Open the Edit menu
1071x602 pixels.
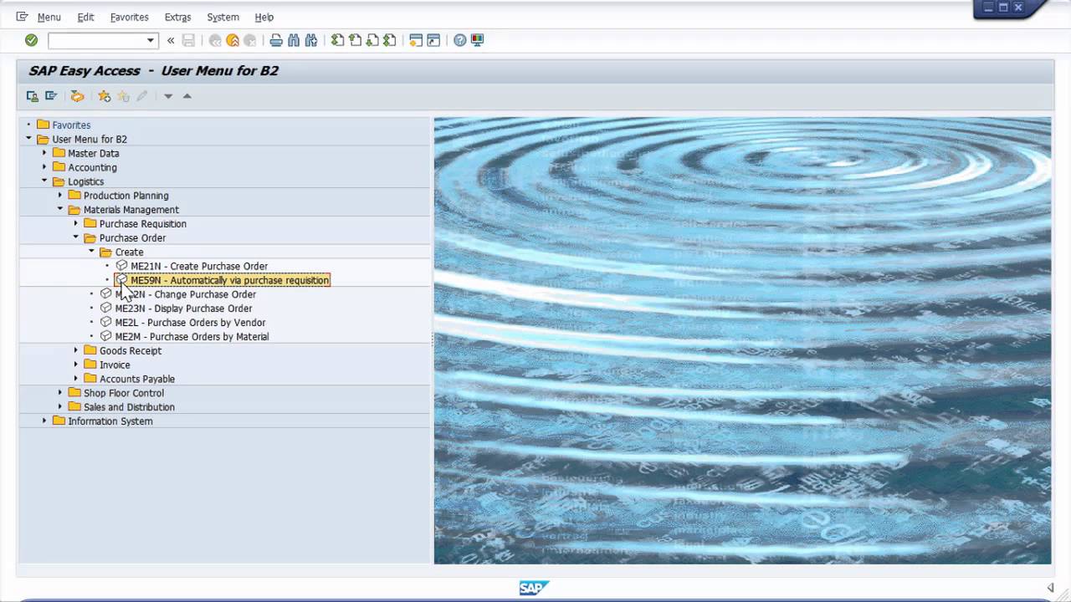85,17
